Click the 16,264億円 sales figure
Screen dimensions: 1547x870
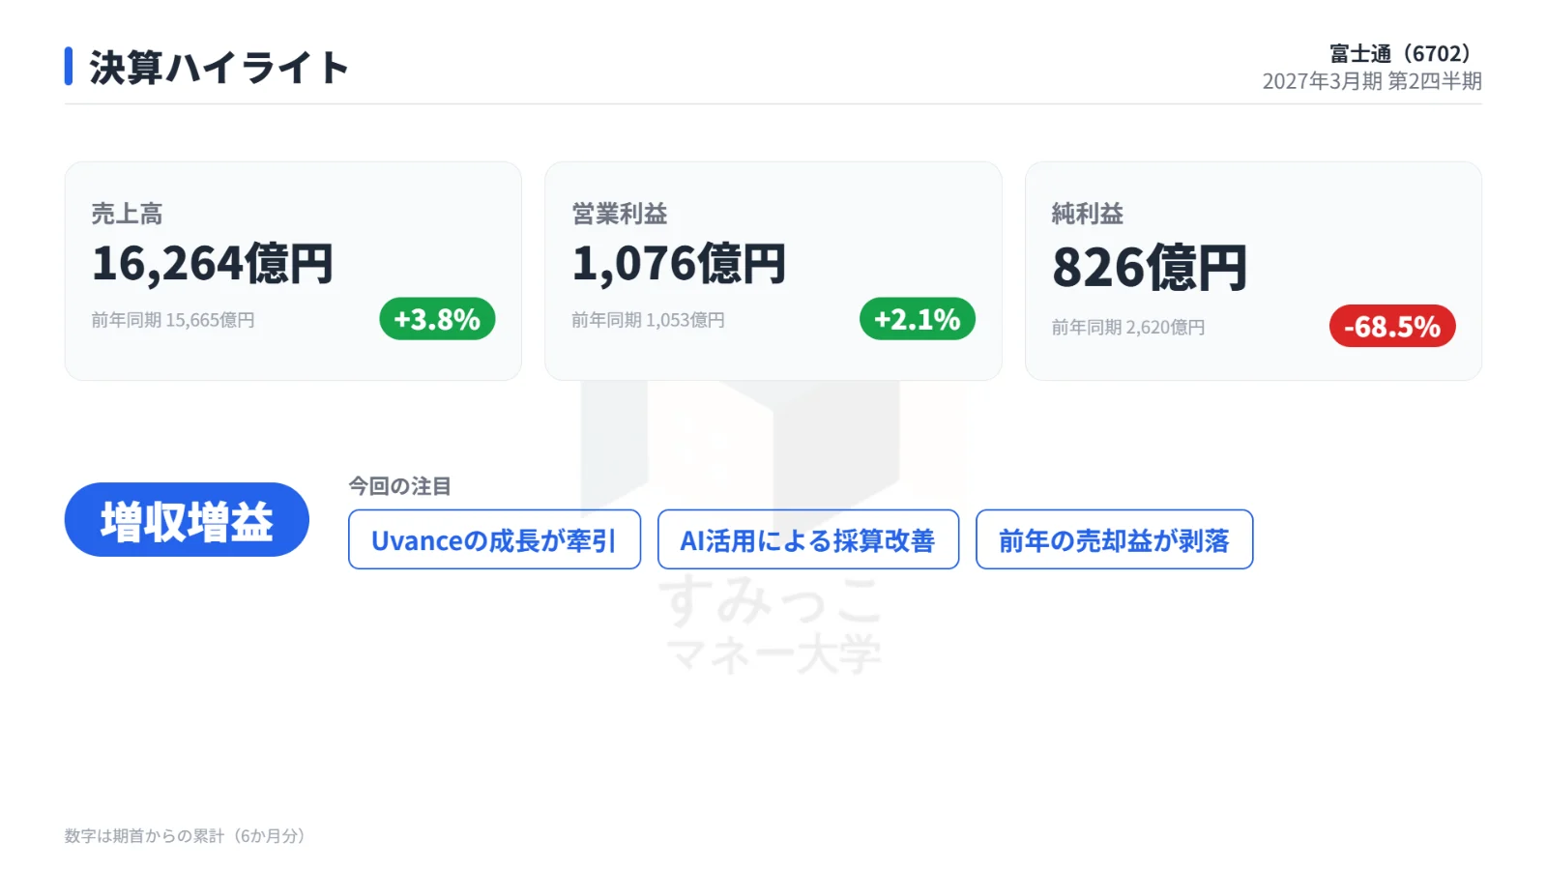[213, 263]
